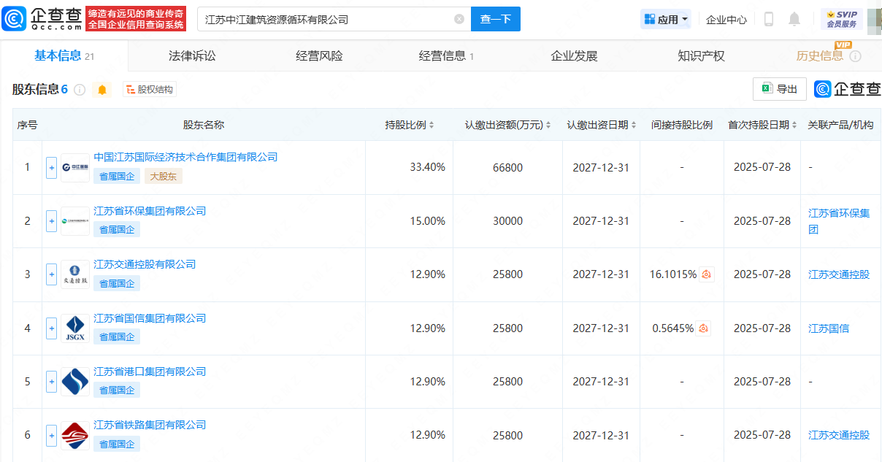
Task: Click 中江国际 company logo in row 1
Action: point(75,168)
